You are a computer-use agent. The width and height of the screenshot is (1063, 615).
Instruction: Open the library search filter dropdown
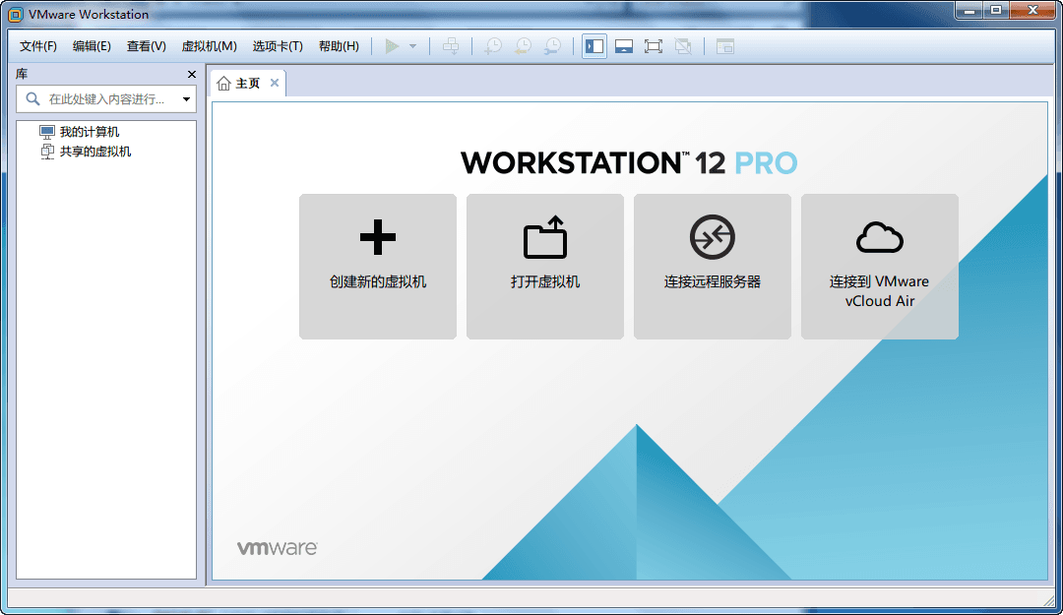(185, 98)
